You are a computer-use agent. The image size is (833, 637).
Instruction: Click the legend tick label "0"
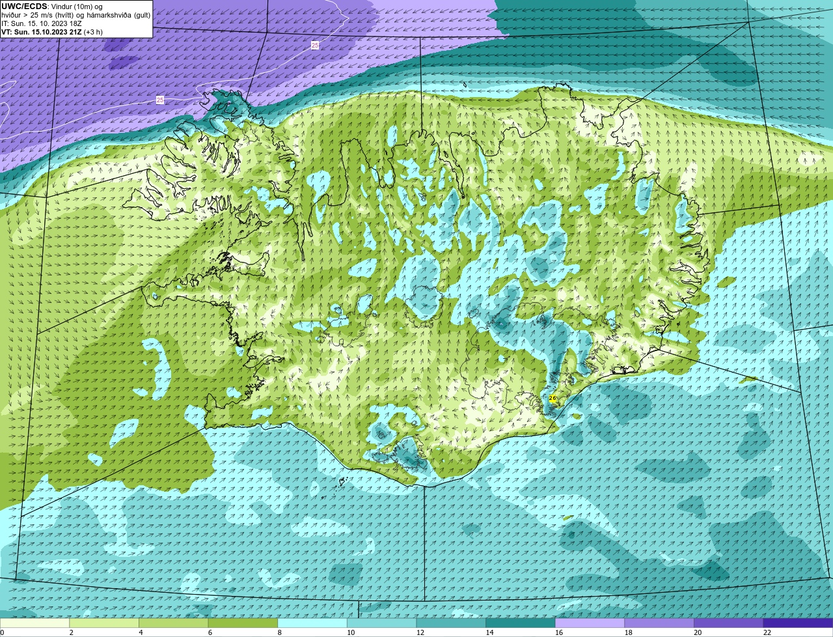coord(2,632)
